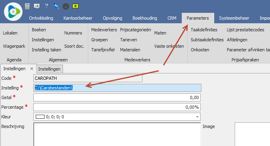Switch to the Kantoorbeheer tab
Screen dimensions: 270x146
78,18
